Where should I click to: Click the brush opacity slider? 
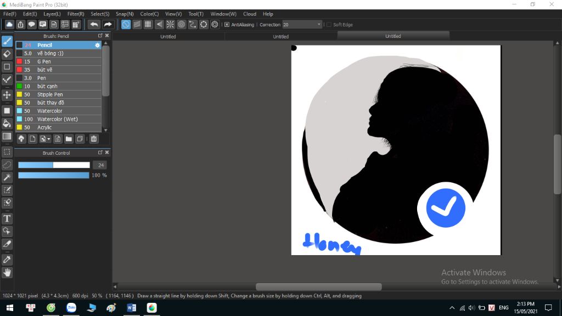coord(54,175)
